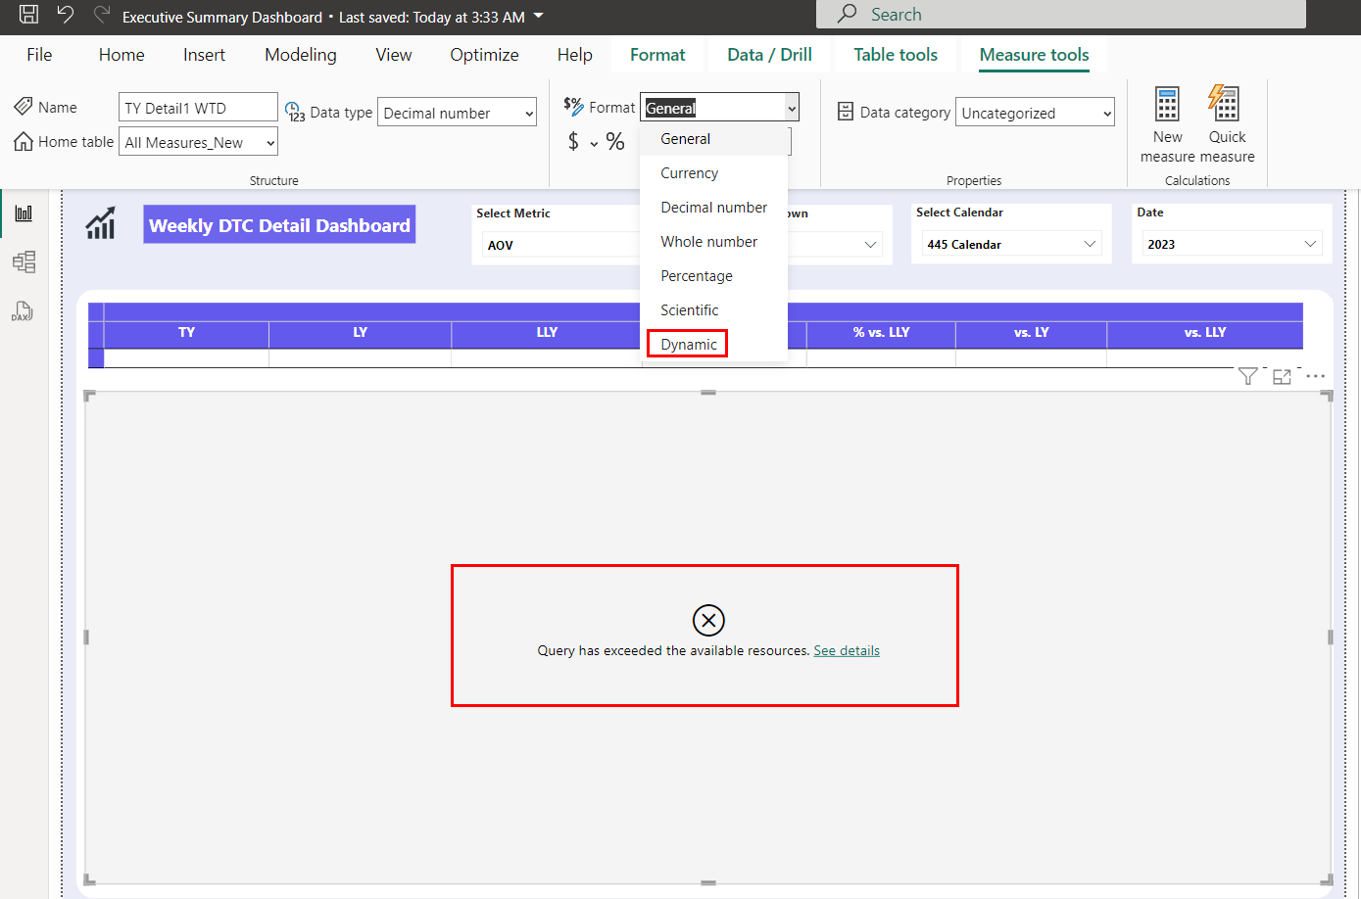The height and width of the screenshot is (899, 1361).
Task: Click the Save icon in title bar
Action: pos(28,15)
